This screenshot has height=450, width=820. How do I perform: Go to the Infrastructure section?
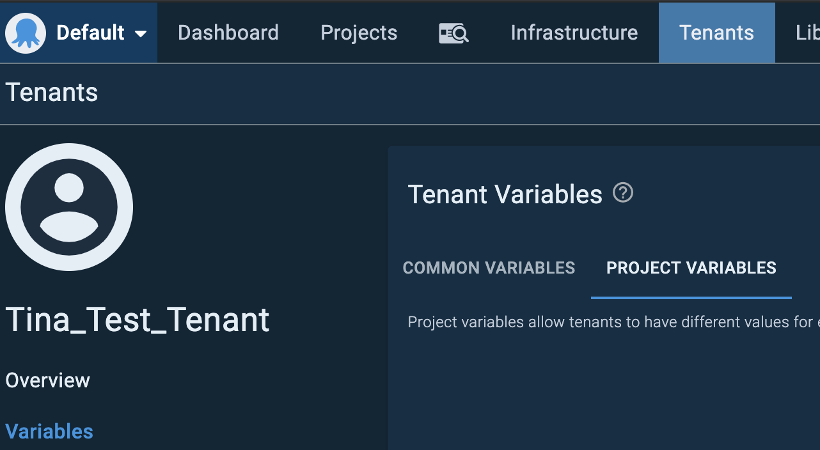click(x=574, y=33)
